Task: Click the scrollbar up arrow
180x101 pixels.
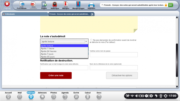Action: (x=177, y=17)
